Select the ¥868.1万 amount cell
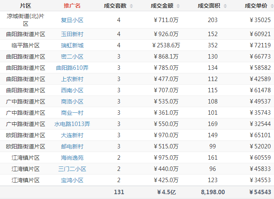 [x=166, y=57]
